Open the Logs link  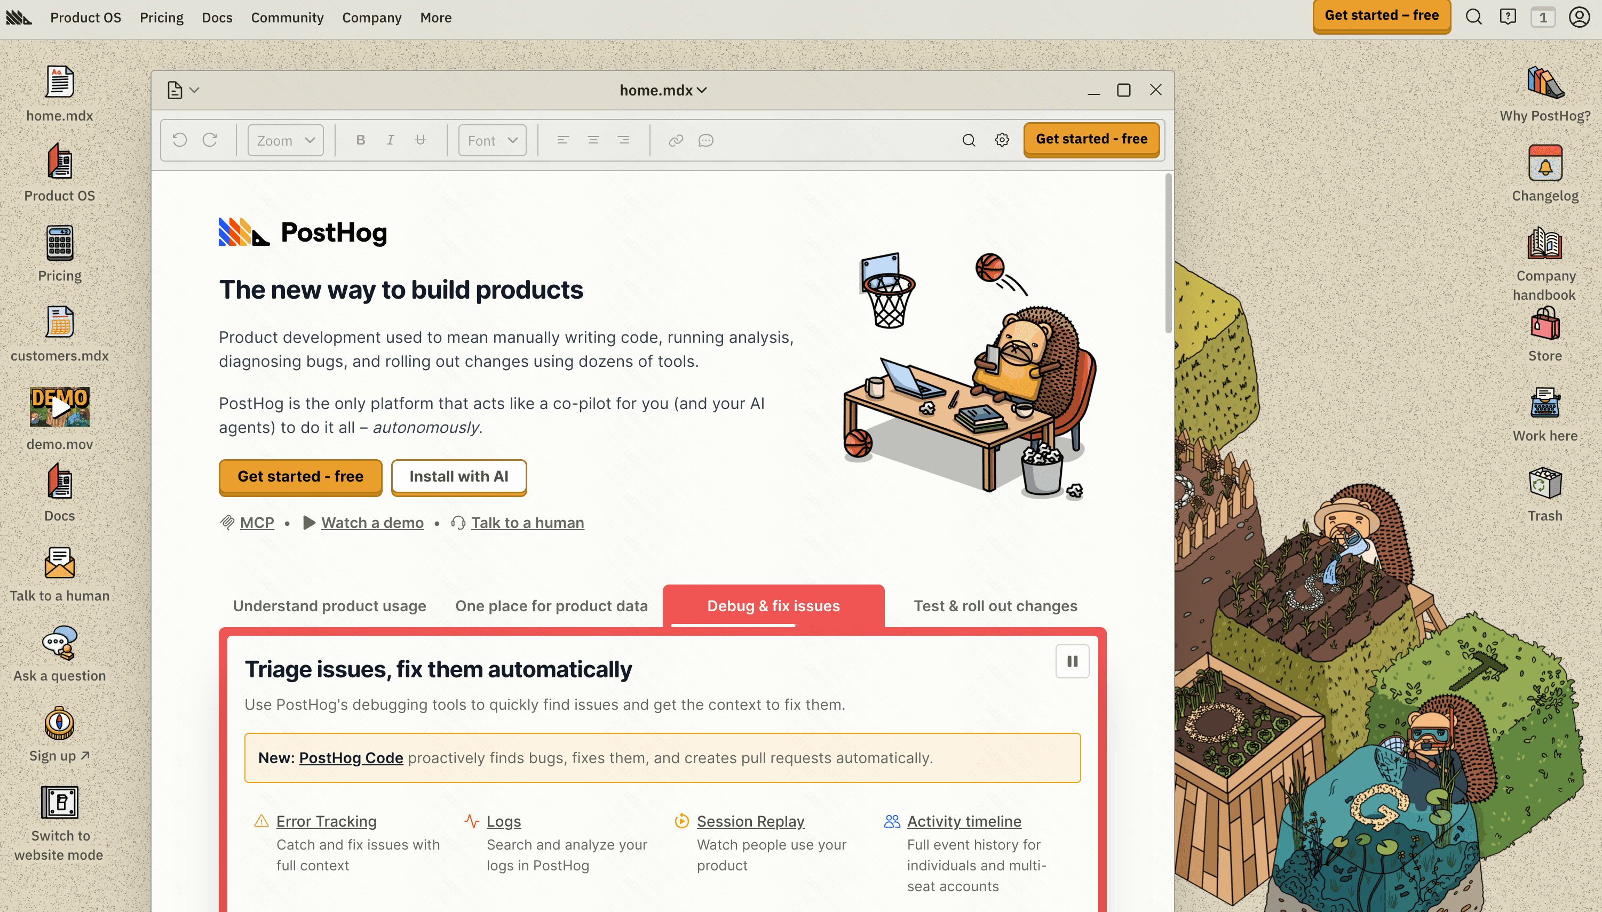pos(503,821)
